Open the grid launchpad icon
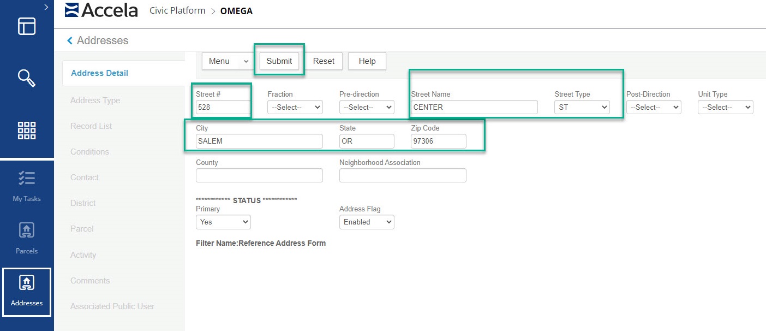The image size is (766, 331). (27, 131)
